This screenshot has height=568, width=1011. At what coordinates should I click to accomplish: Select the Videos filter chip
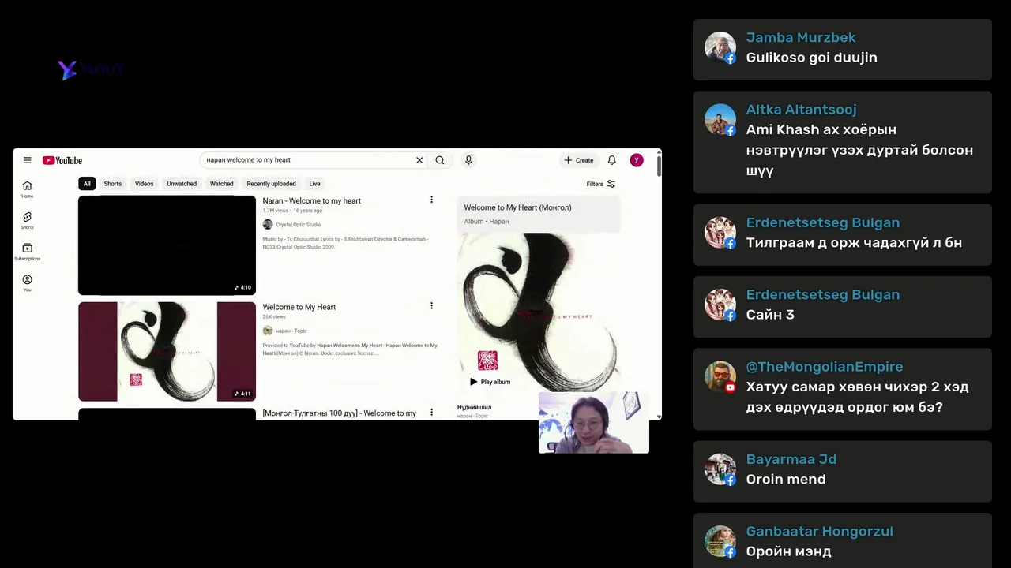pyautogui.click(x=144, y=184)
